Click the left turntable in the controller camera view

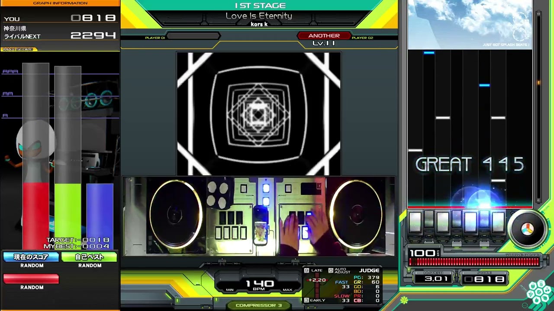coord(175,215)
